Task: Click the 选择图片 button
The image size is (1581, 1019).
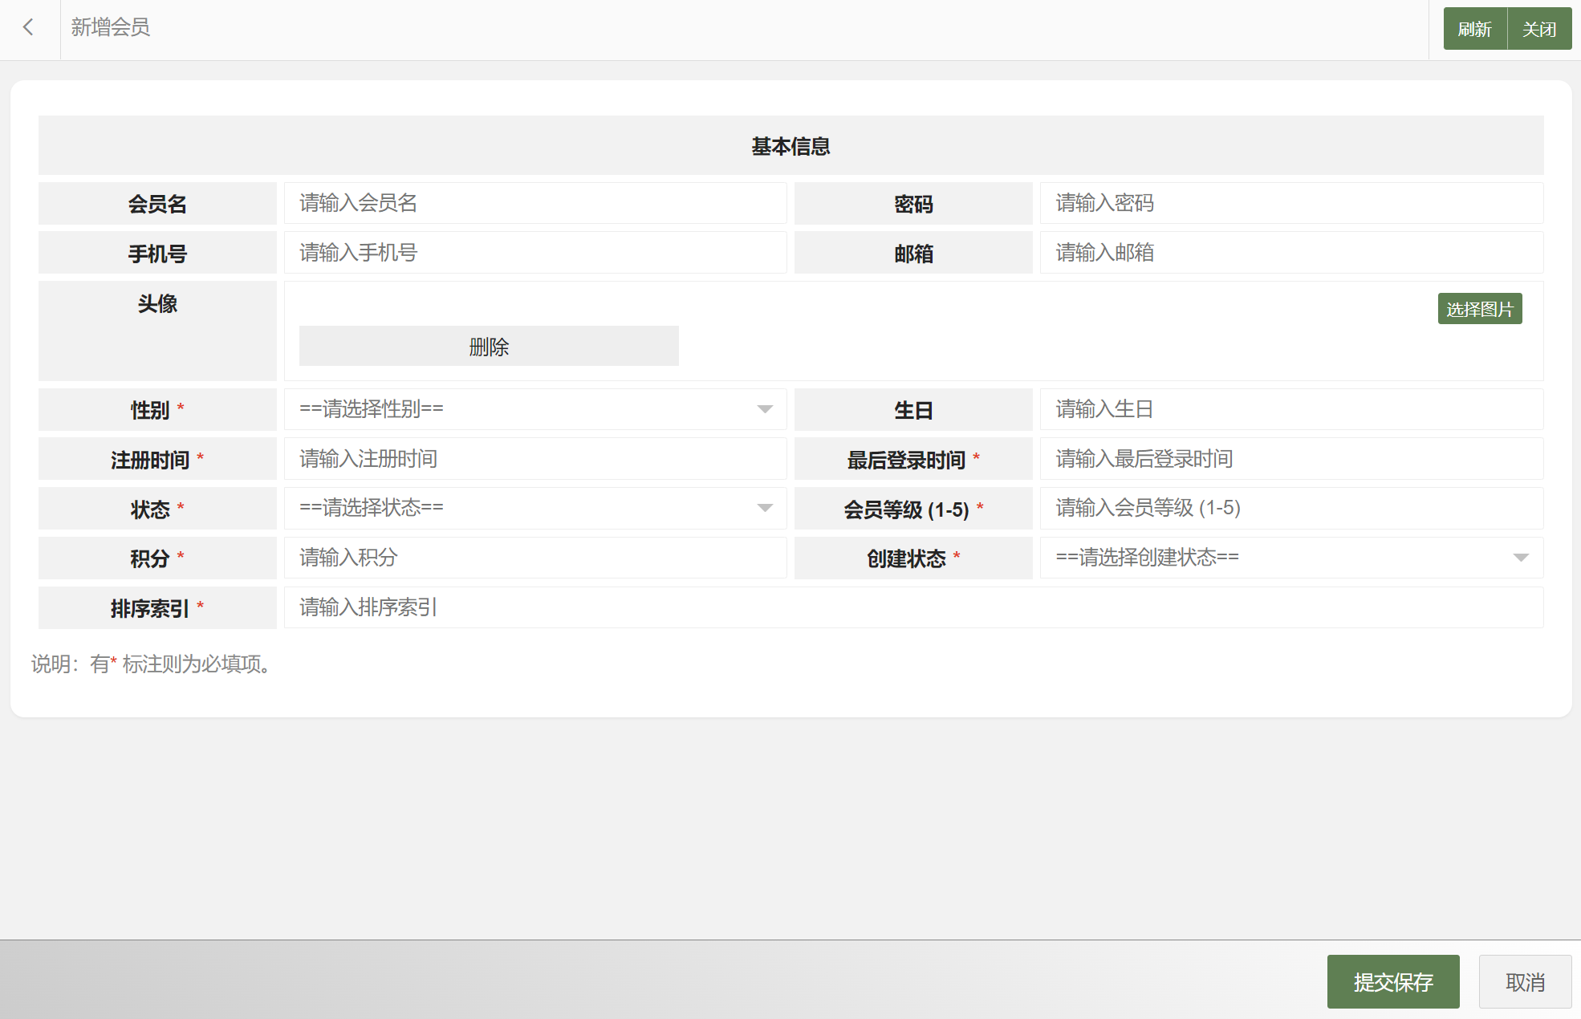Action: 1479,309
